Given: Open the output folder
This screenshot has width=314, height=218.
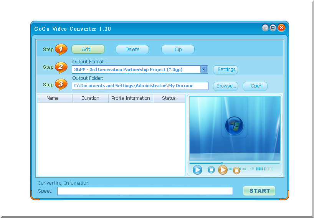Looking at the screenshot, I should coord(255,86).
